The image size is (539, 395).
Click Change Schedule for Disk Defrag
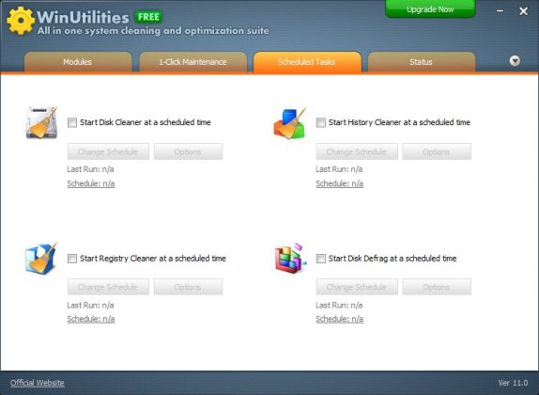pos(357,287)
